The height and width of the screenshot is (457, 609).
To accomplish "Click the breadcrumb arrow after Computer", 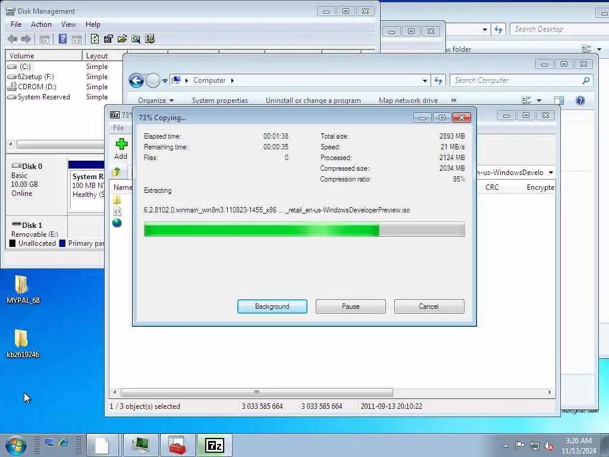I will pyautogui.click(x=233, y=80).
